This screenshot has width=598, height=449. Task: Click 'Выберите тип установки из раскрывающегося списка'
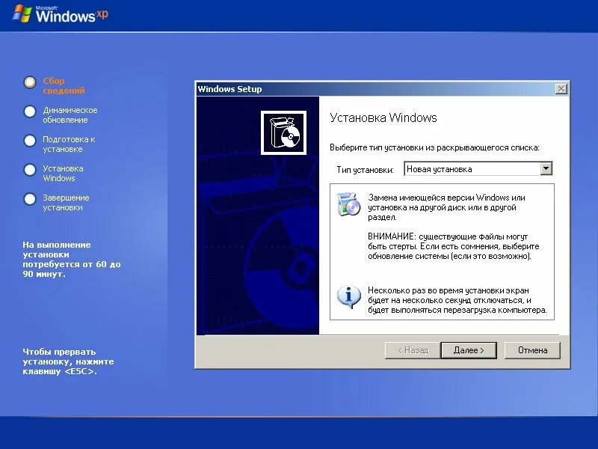[x=434, y=147]
